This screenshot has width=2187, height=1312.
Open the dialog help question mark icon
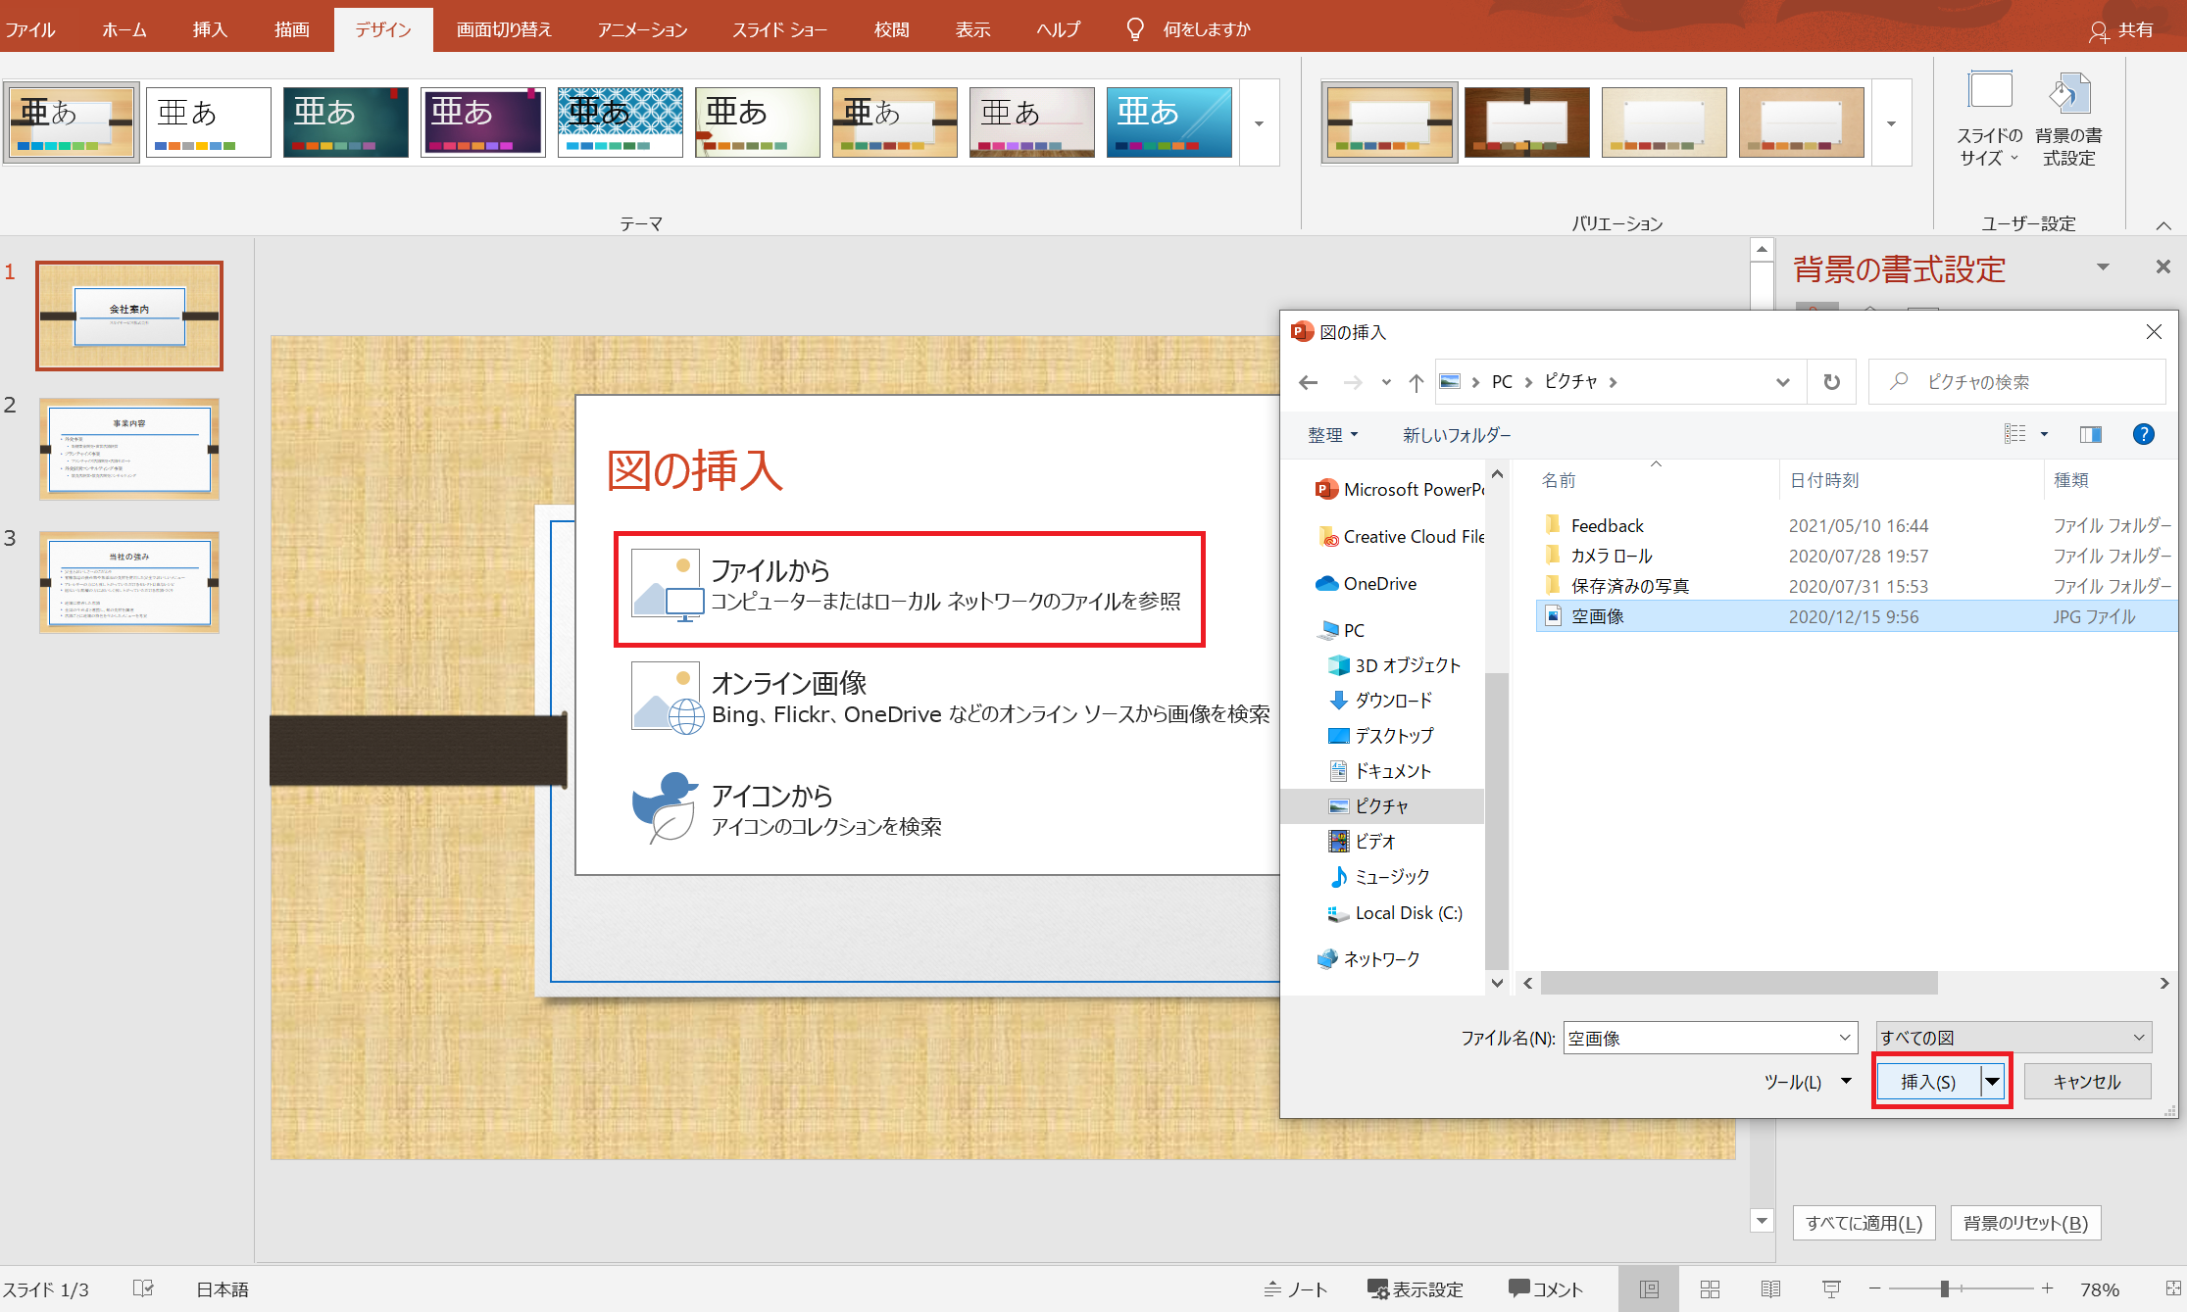tap(2143, 434)
